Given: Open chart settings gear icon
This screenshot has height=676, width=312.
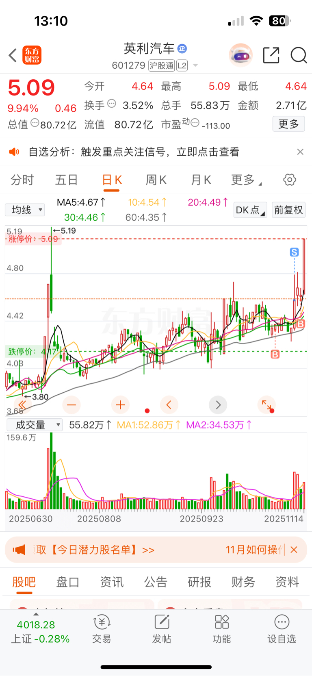Looking at the screenshot, I should tap(290, 180).
